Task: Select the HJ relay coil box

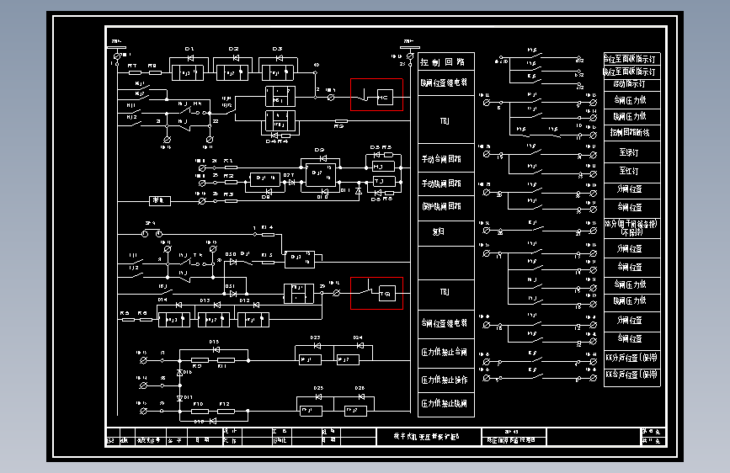Action: pos(384,167)
